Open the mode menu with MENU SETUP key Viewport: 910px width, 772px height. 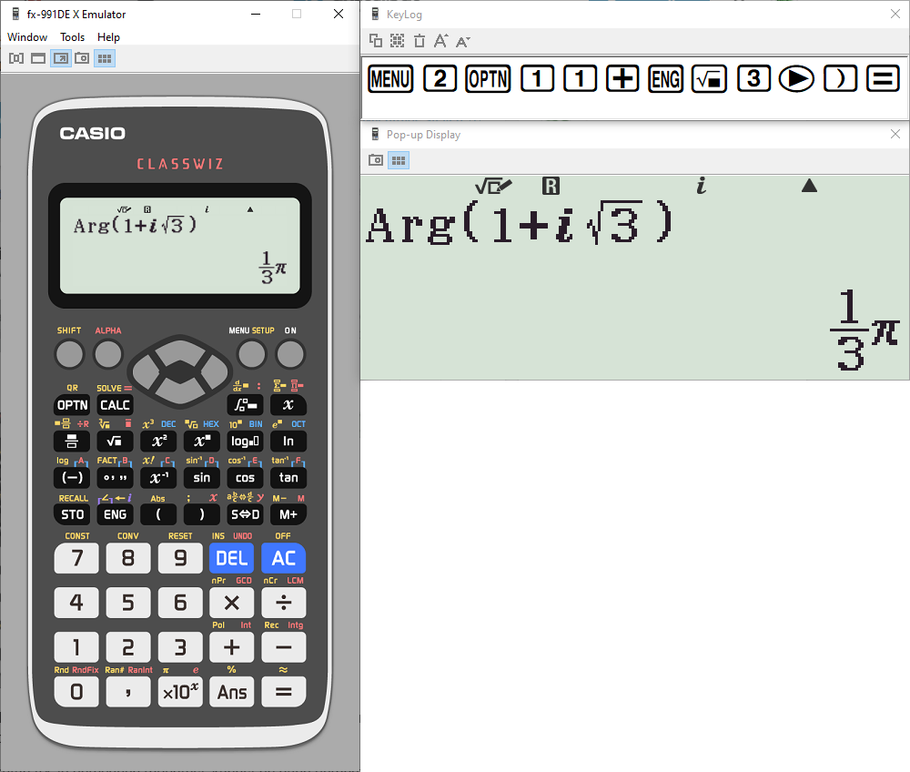(x=251, y=353)
